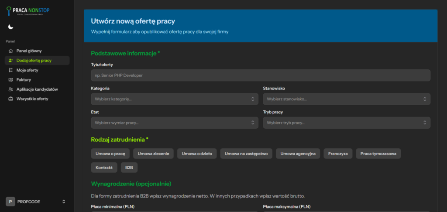Click the Tytuł oferty input field
The width and height of the screenshot is (447, 212).
pos(260,75)
